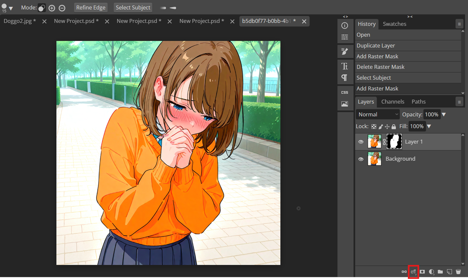Click the Fill 100% value field
Image resolution: width=468 pixels, height=279 pixels.
click(417, 126)
